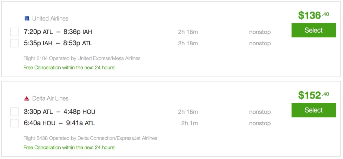Enable the 3:30p ATL to HOU checkbox
343x159 pixels.
[x=14, y=112]
